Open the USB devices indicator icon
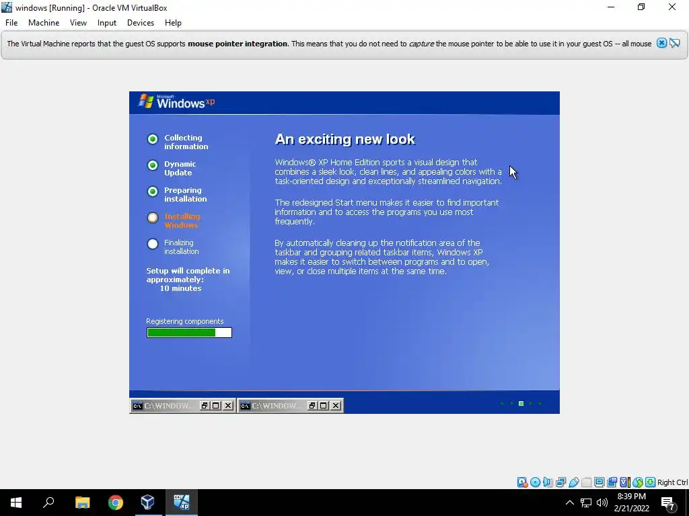This screenshot has height=516, width=689. (x=573, y=482)
